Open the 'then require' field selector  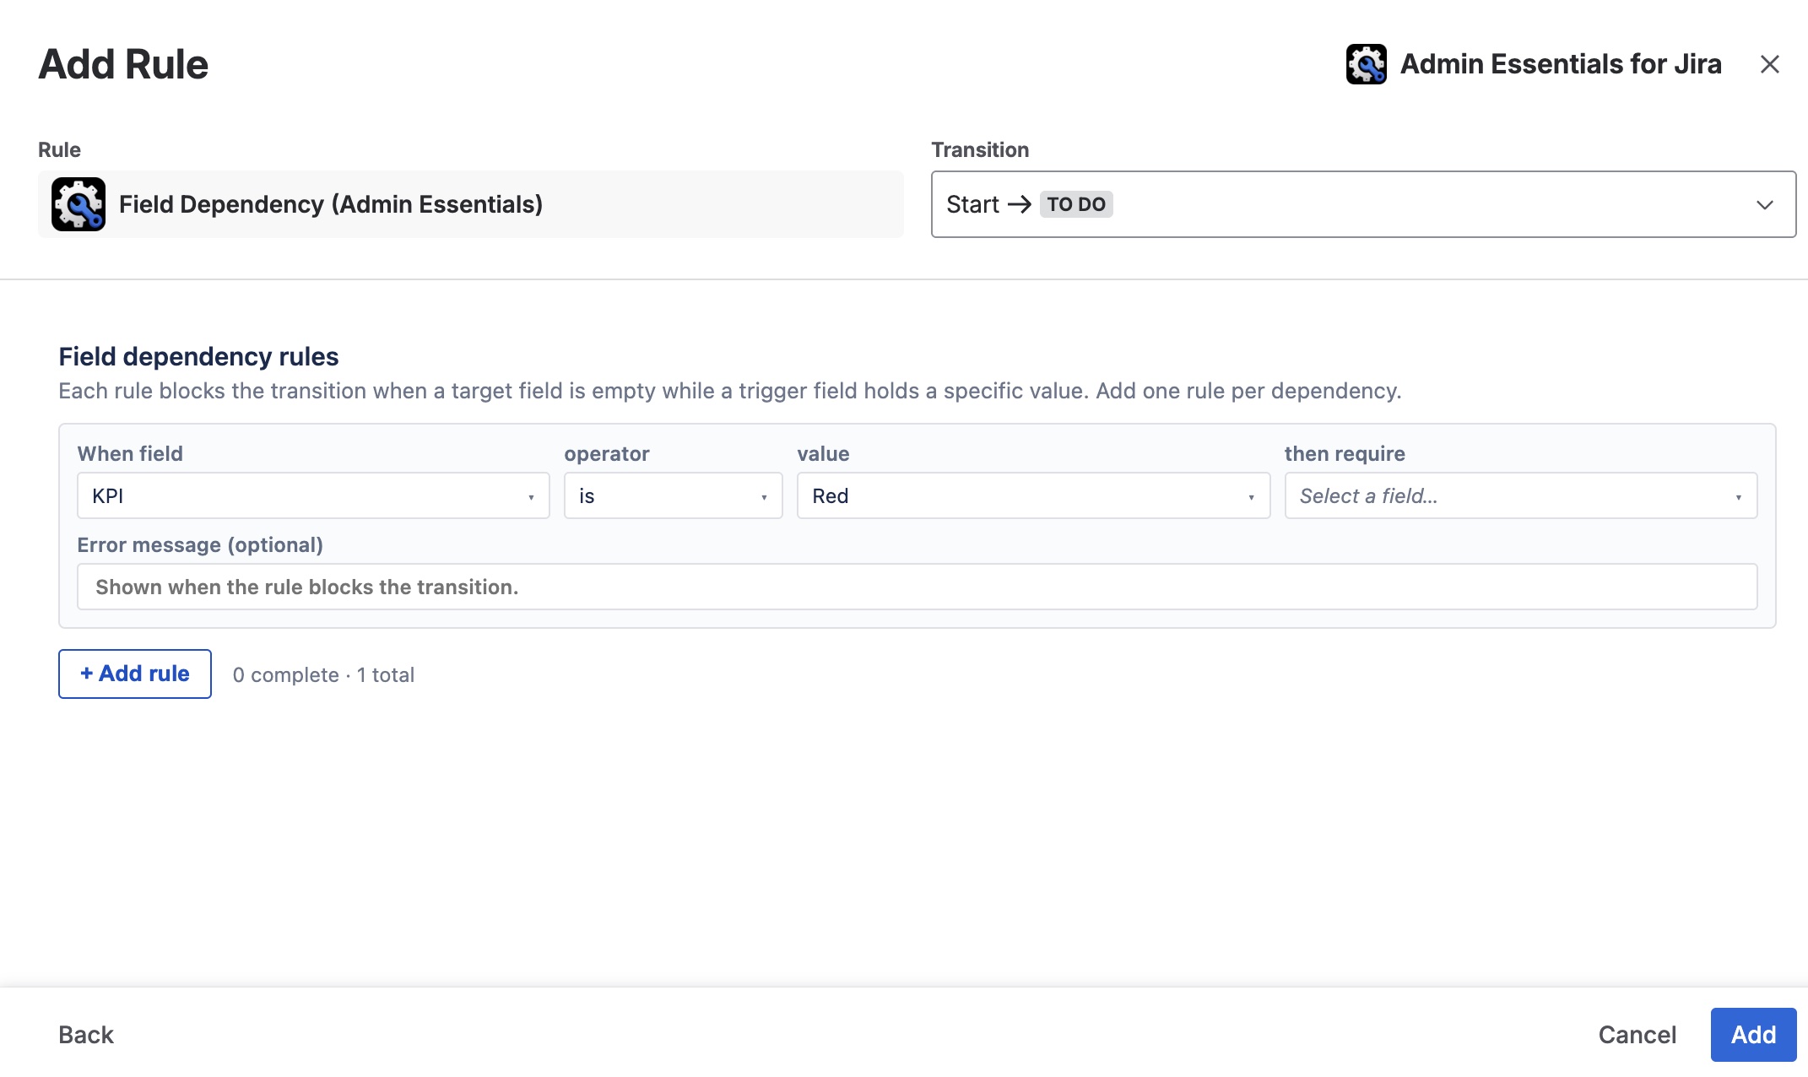point(1521,495)
